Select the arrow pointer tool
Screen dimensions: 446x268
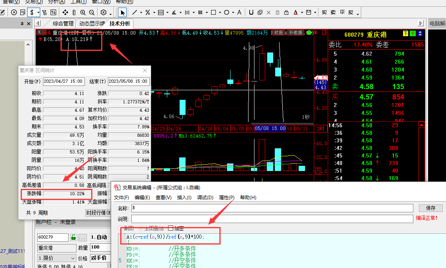tap(123, 12)
